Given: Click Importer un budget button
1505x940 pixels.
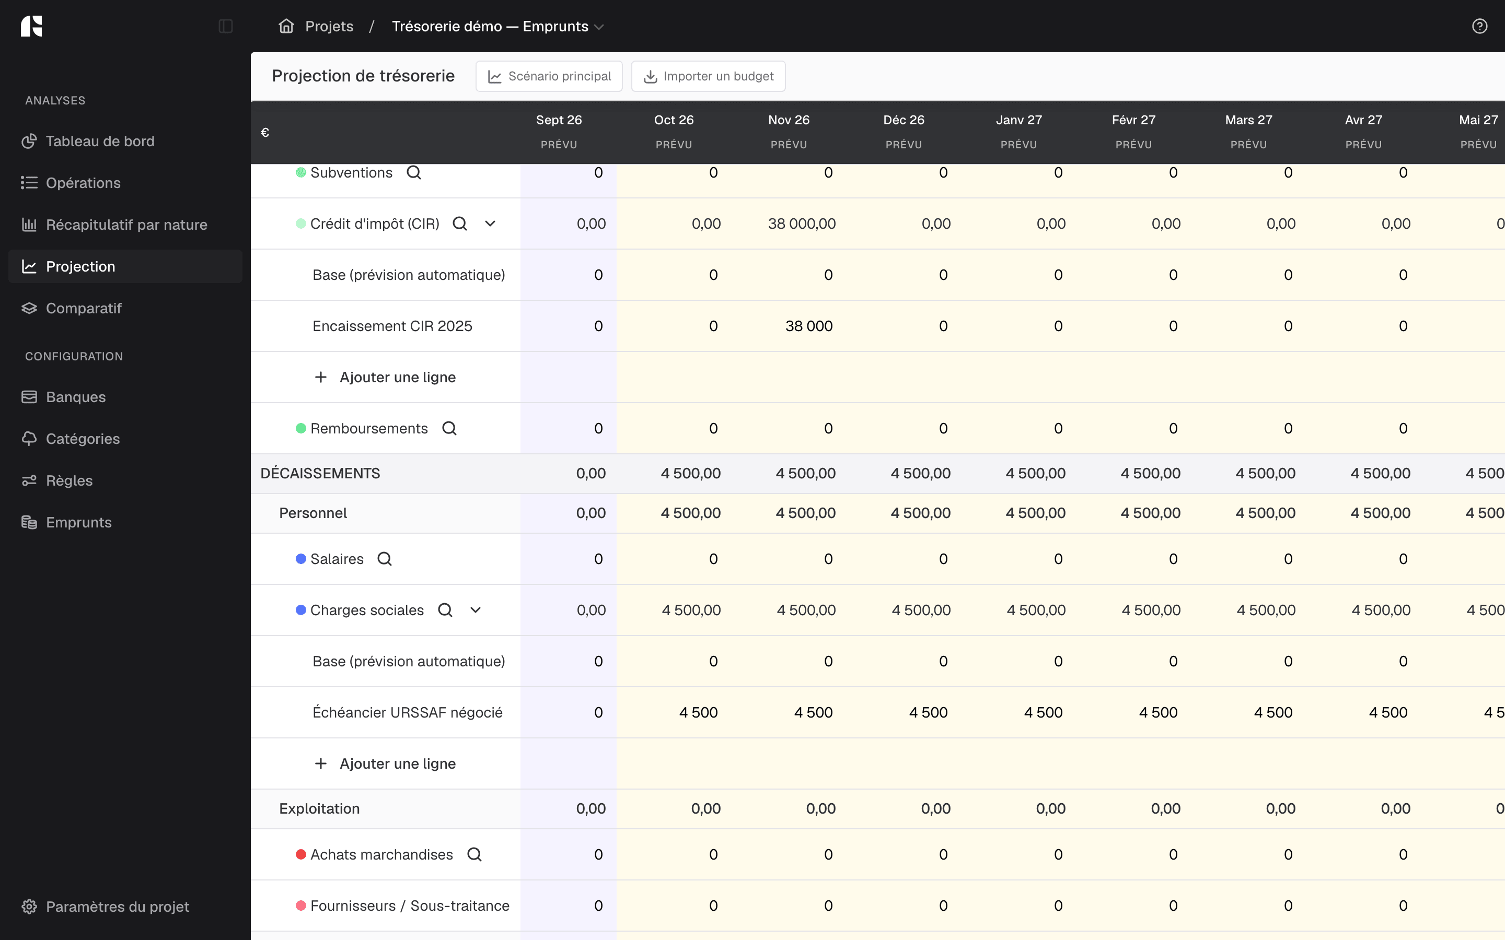Looking at the screenshot, I should point(708,76).
